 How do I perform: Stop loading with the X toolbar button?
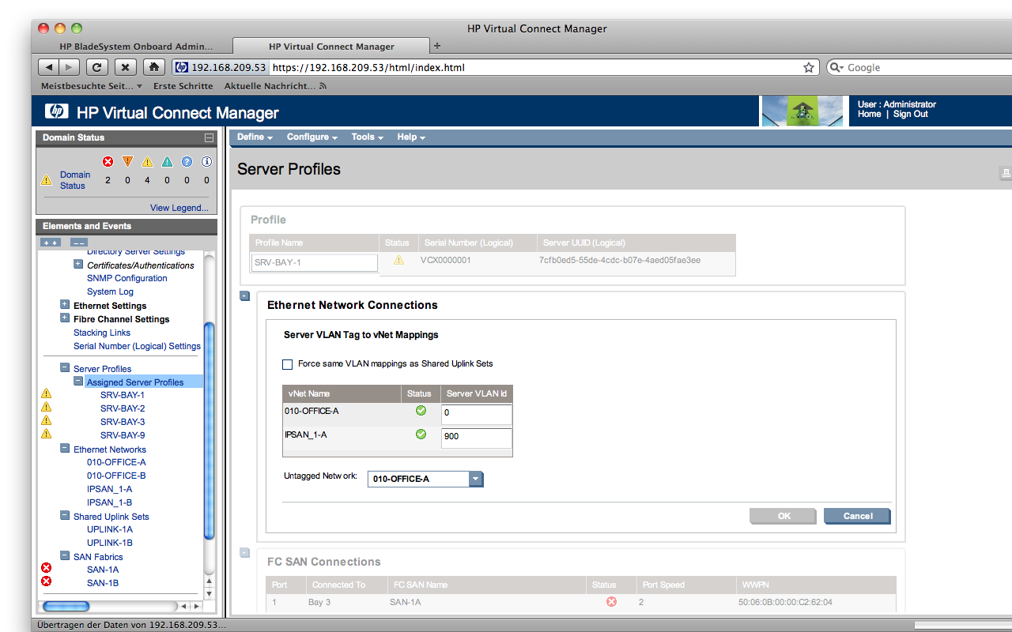126,67
